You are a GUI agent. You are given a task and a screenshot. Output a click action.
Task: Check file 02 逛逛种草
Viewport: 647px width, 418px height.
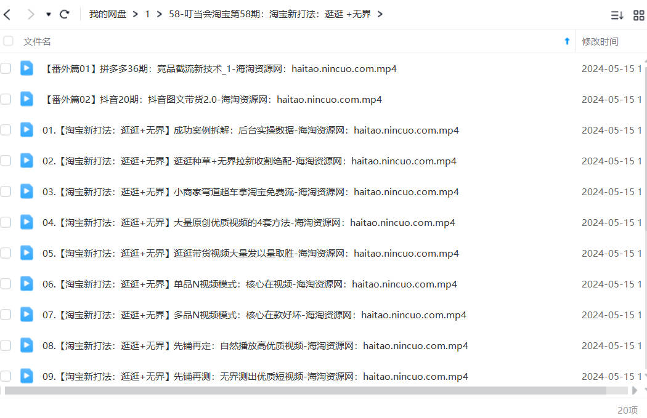point(6,161)
